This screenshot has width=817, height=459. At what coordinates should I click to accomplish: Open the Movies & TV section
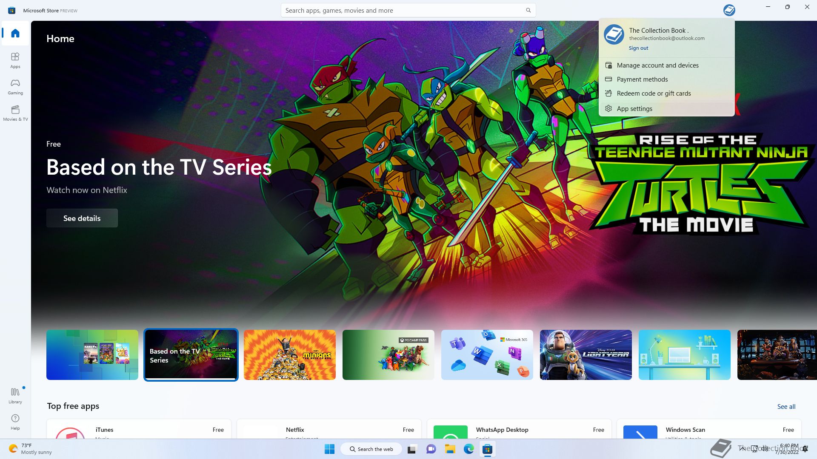15,113
